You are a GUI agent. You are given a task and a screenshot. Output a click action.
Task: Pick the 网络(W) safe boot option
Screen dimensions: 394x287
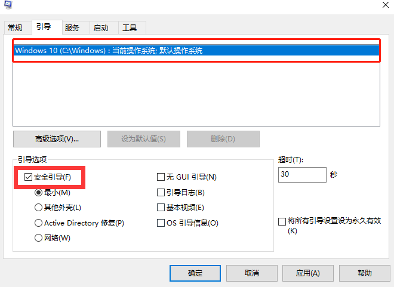[x=38, y=238]
